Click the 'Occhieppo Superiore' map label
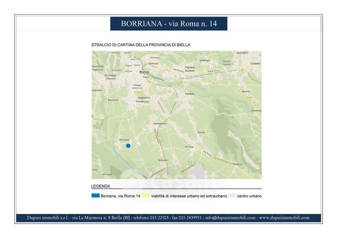This screenshot has width=337, height=238. [98, 68]
